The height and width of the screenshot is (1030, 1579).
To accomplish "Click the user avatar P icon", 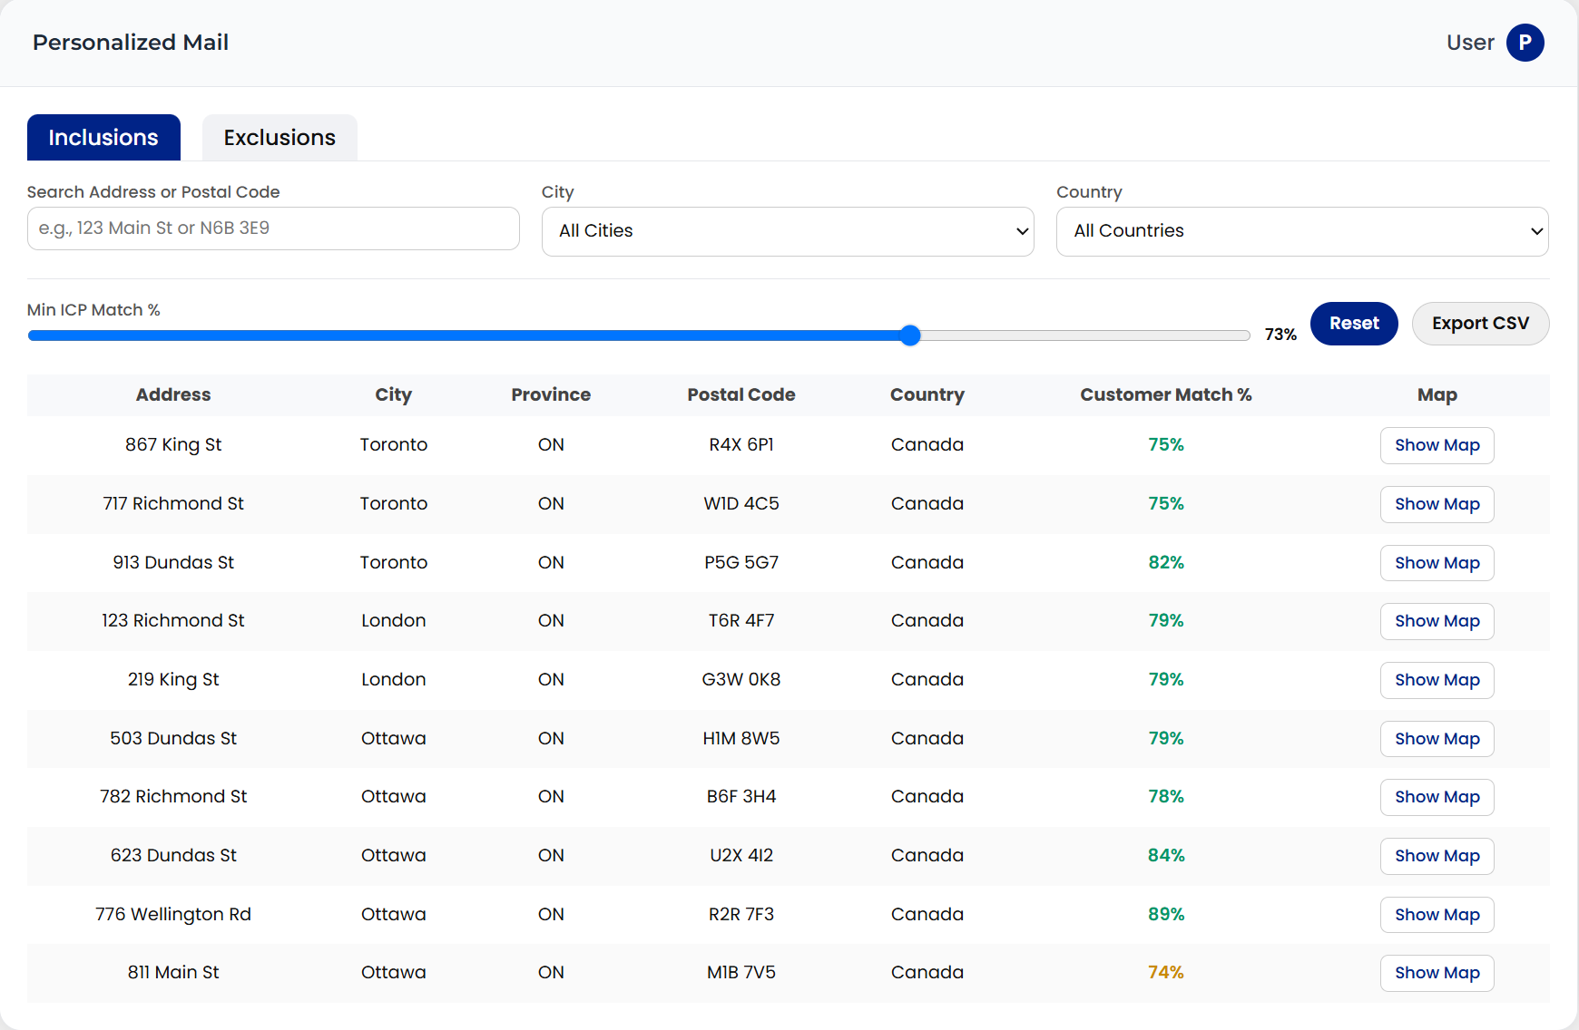I will coord(1525,43).
